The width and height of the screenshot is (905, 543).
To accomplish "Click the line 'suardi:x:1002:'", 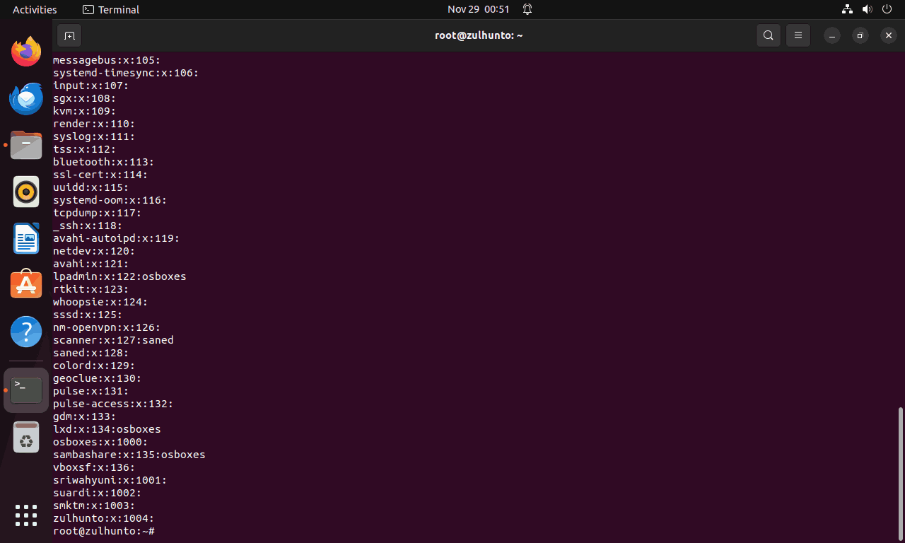I will click(x=98, y=493).
